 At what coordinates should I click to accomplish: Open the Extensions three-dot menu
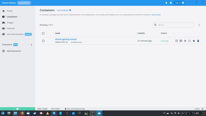click(x=31, y=45)
